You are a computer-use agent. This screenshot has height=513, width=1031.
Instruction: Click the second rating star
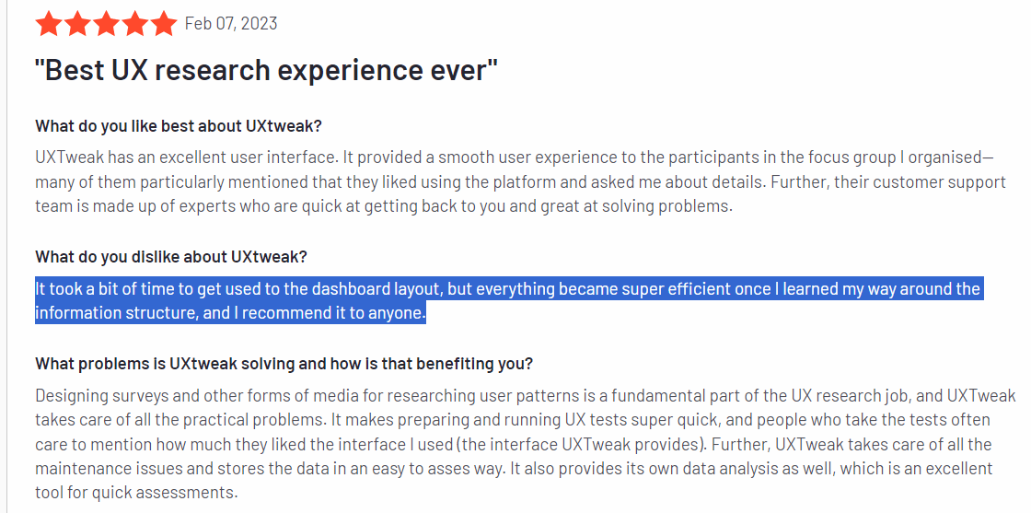(77, 24)
